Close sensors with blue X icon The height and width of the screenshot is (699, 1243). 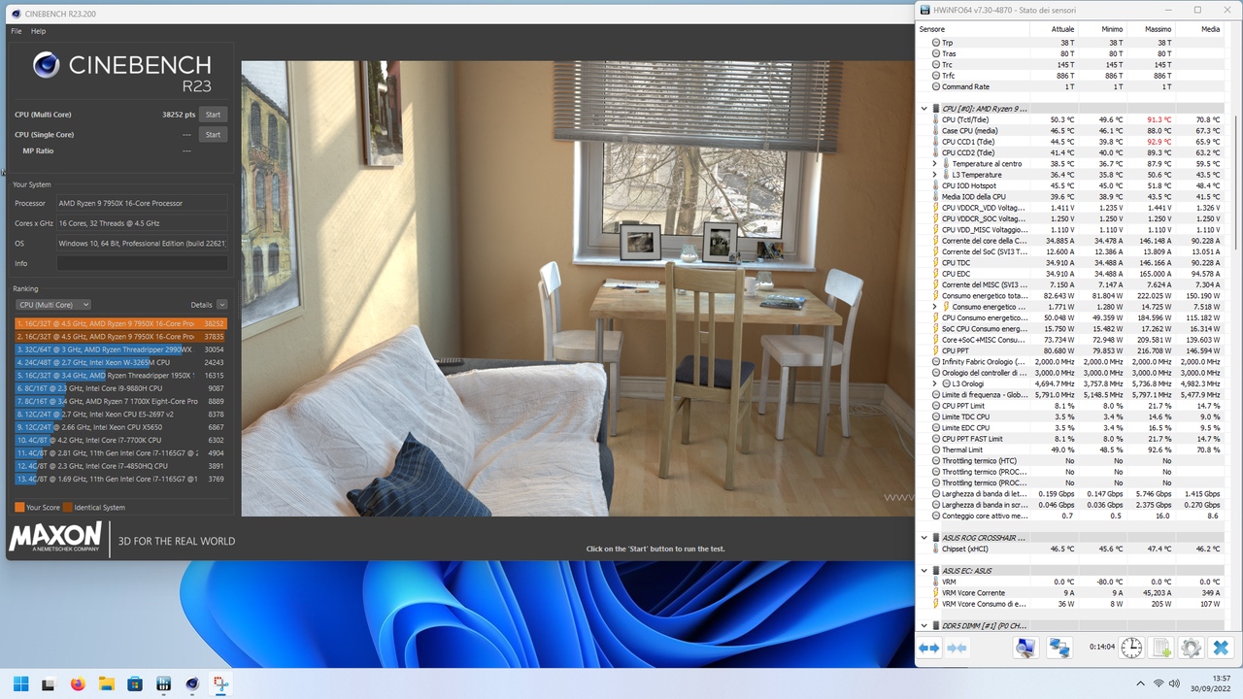1221,648
